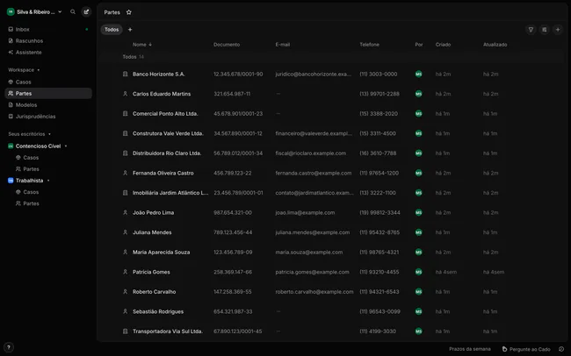Open the help question mark icon

click(x=9, y=347)
